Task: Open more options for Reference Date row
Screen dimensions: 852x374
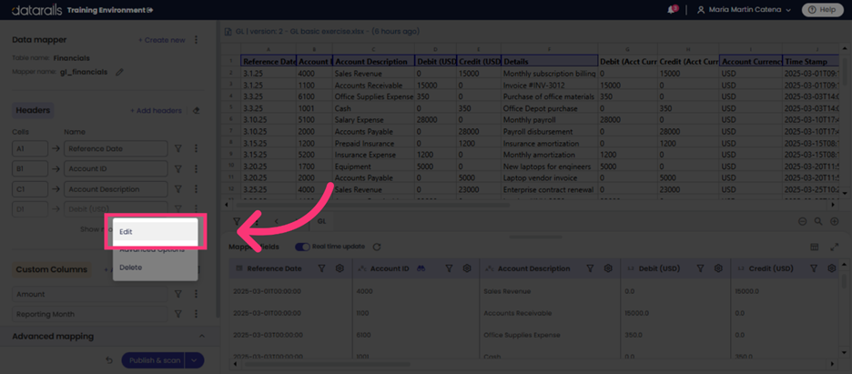Action: [x=196, y=148]
